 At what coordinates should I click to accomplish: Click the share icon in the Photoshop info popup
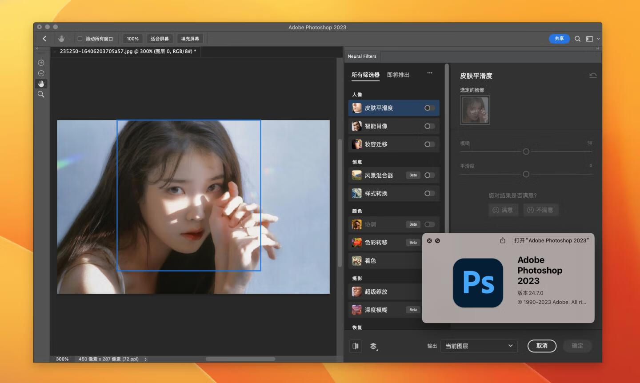pos(503,240)
